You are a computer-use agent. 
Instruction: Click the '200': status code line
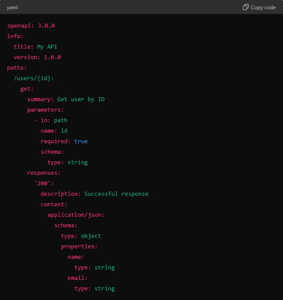click(44, 184)
